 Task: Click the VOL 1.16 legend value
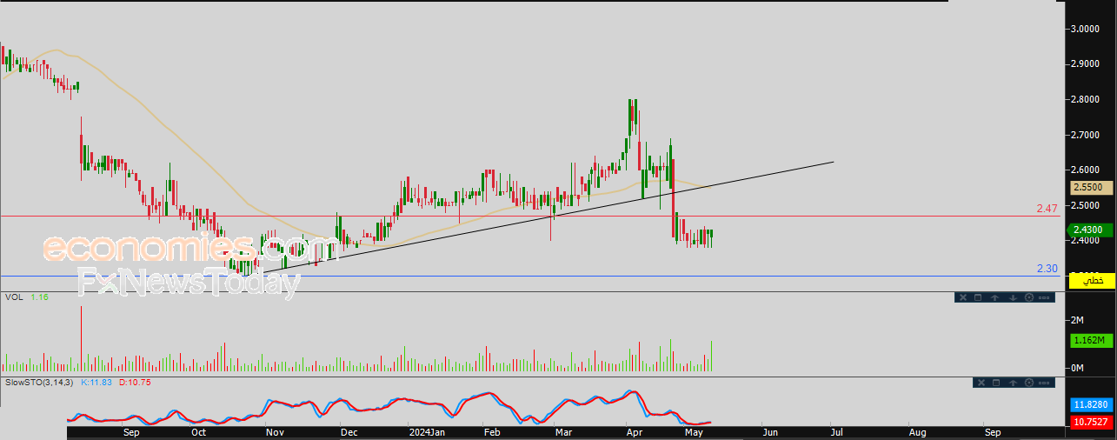click(38, 297)
